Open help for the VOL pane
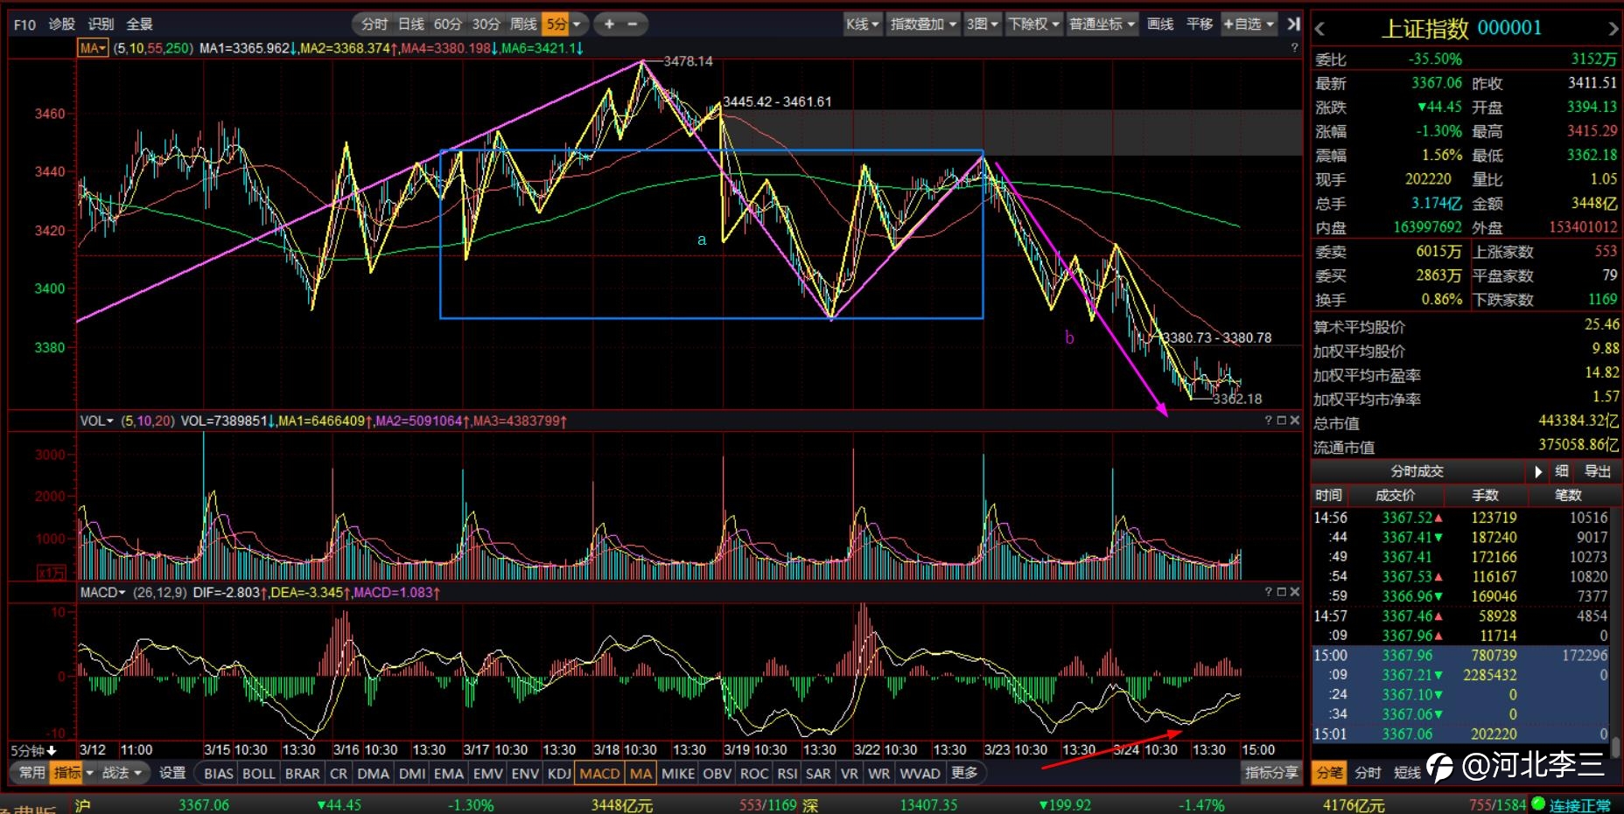The image size is (1624, 814). click(1268, 421)
